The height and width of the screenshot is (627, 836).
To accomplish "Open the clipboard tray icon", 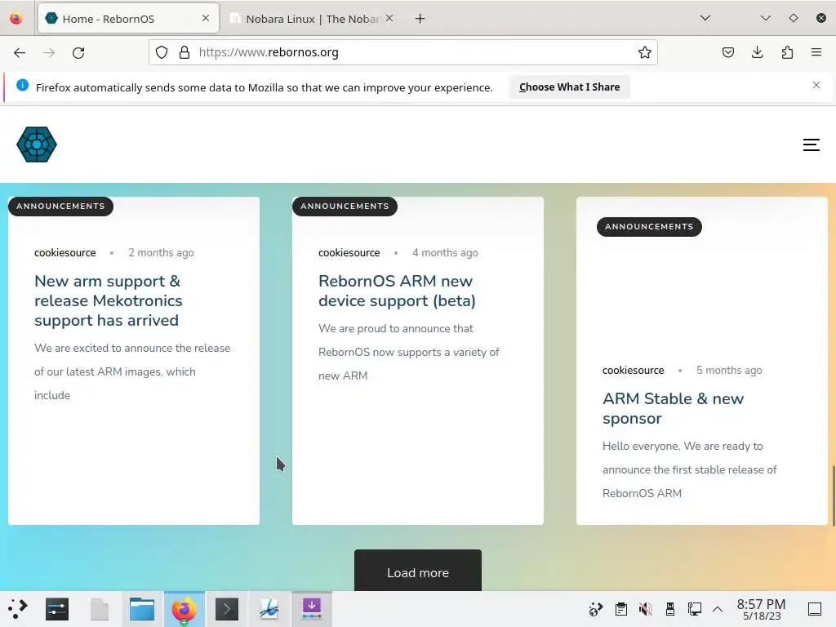I will (x=621, y=609).
